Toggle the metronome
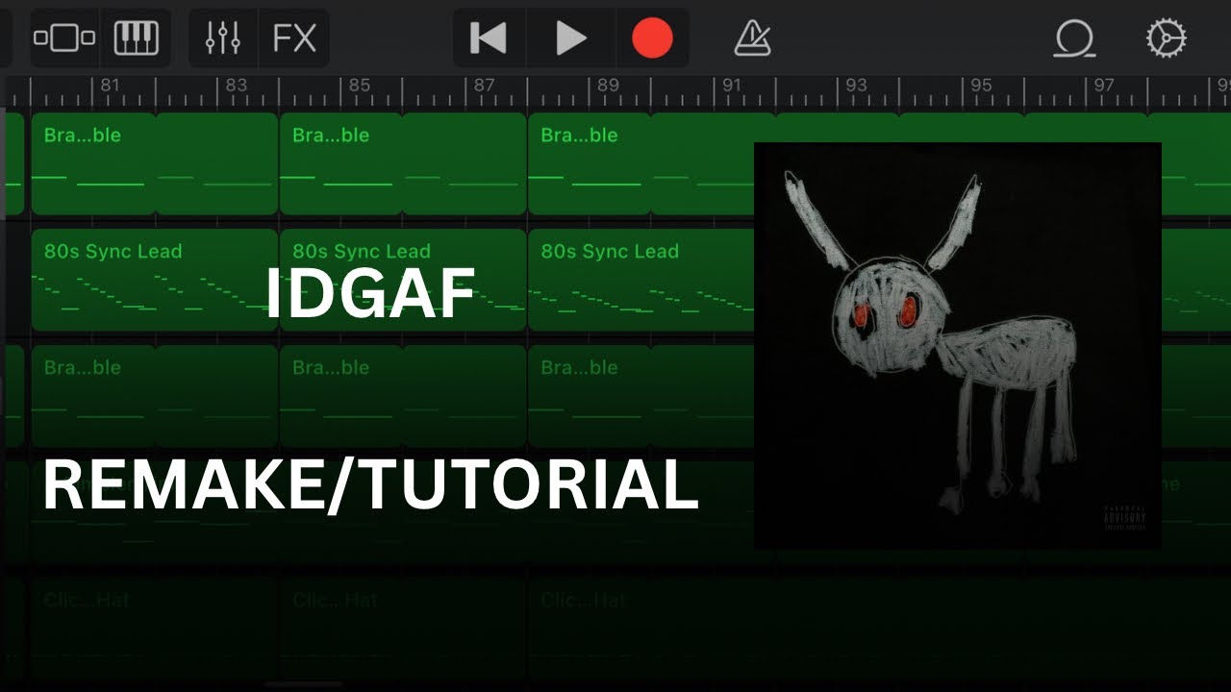1231x692 pixels. tap(752, 38)
